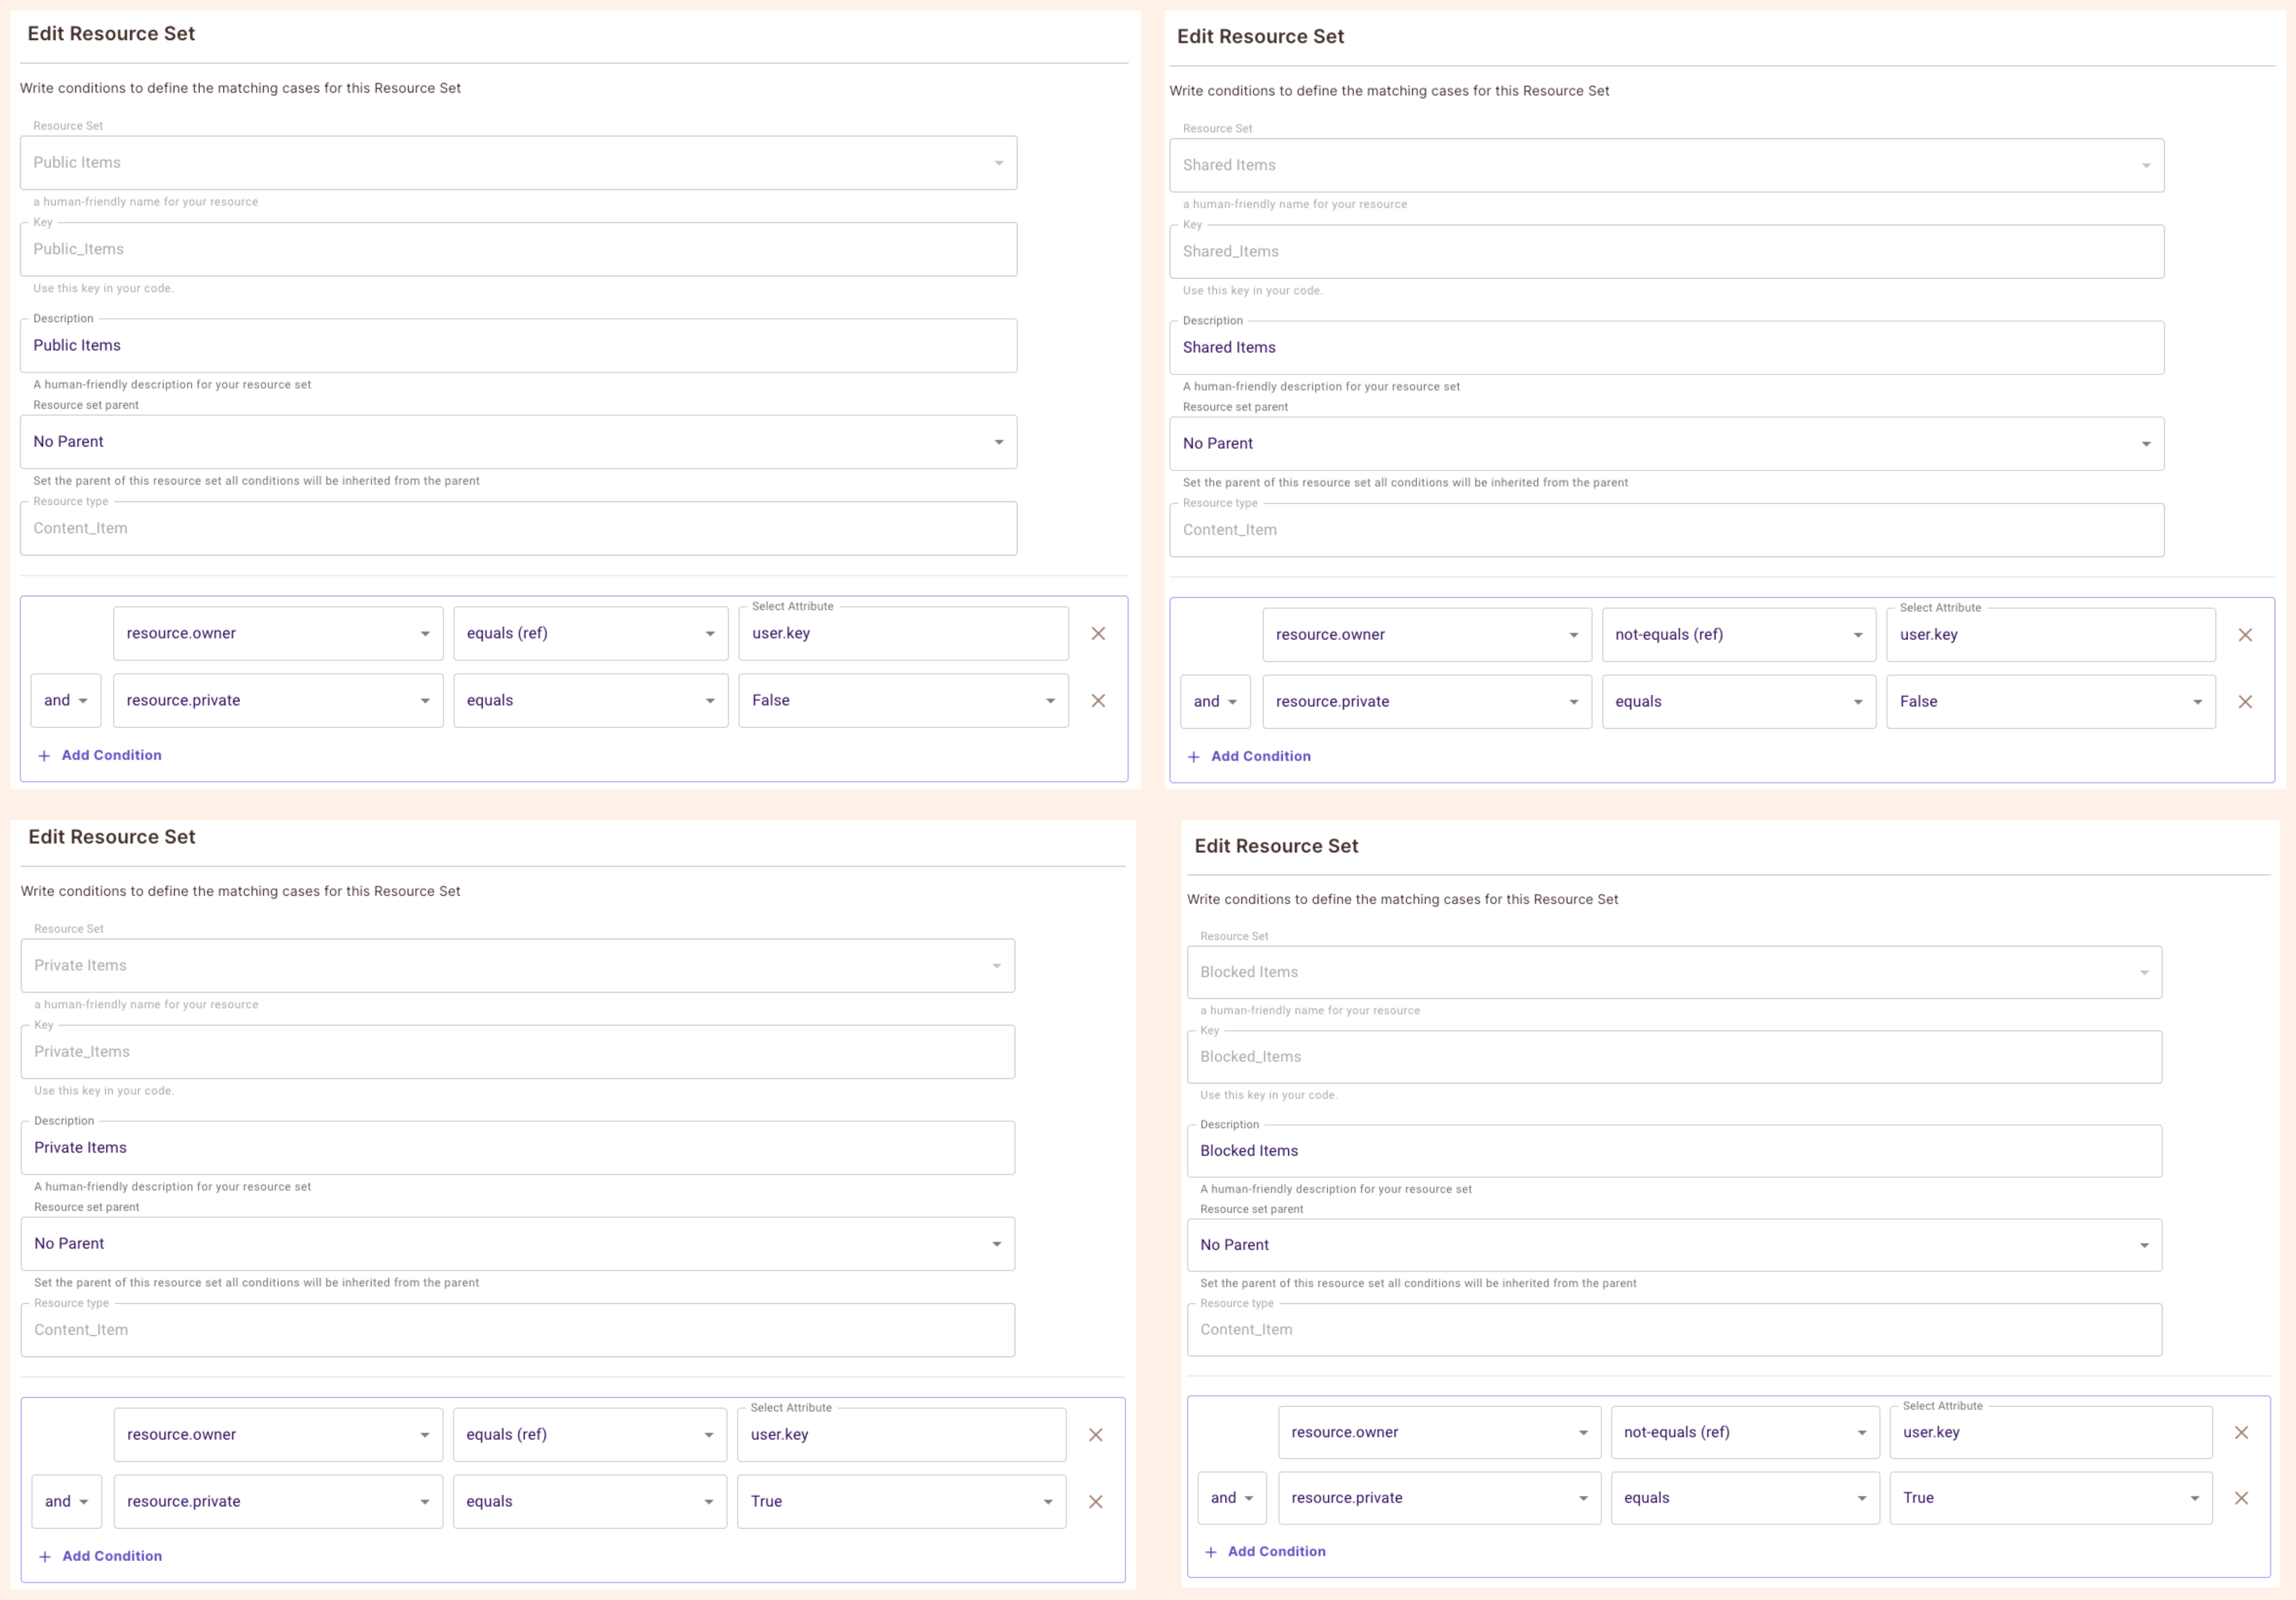Screen dimensions: 2296x1600
Task: Open resource.owner attribute dropdown in Shared Items
Action: point(1427,635)
